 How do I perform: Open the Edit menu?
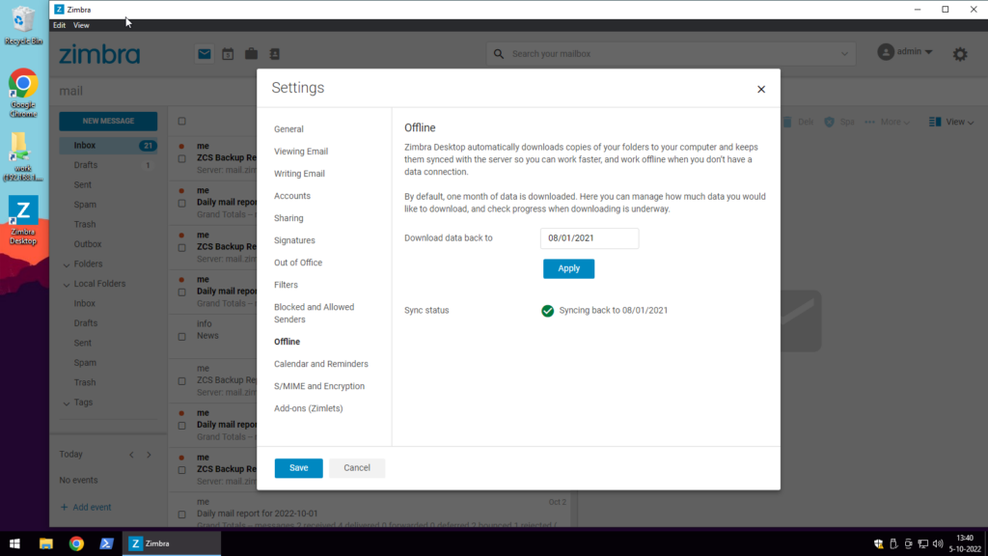point(59,24)
